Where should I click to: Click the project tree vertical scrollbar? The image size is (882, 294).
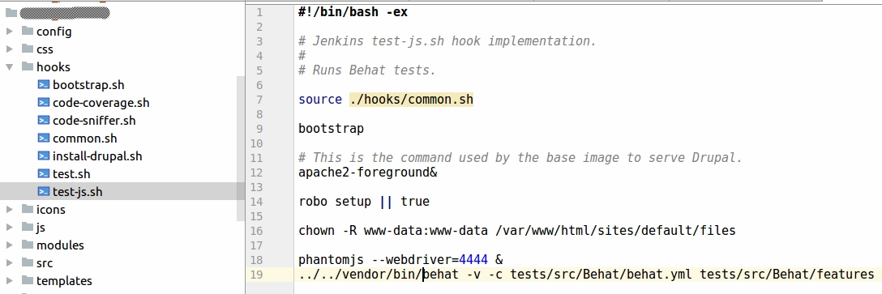pyautogui.click(x=241, y=148)
